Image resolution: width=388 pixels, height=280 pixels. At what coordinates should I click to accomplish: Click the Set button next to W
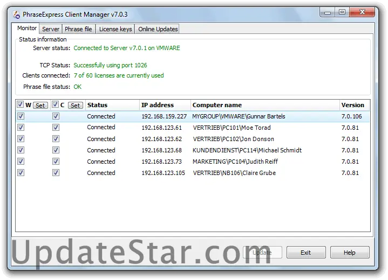pyautogui.click(x=40, y=106)
